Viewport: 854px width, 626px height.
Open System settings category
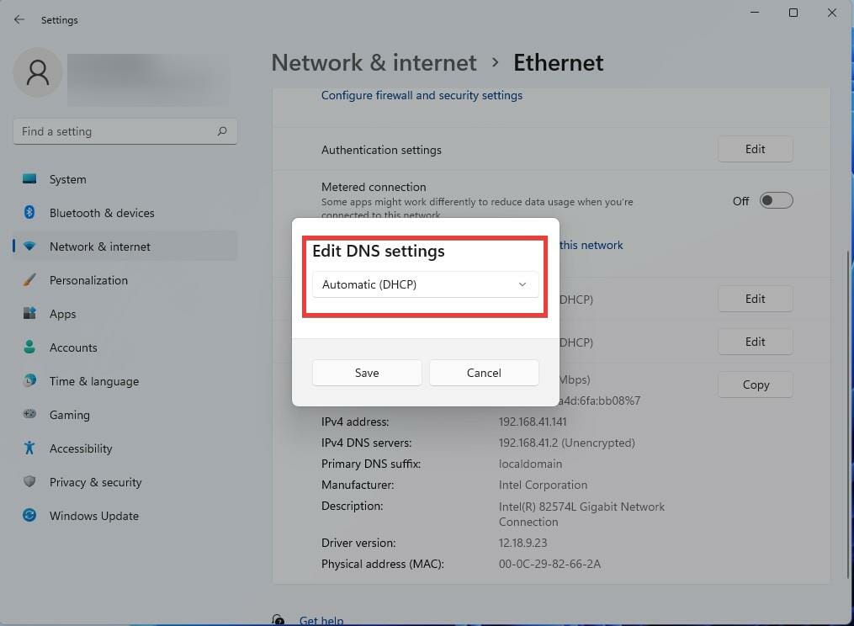point(125,179)
